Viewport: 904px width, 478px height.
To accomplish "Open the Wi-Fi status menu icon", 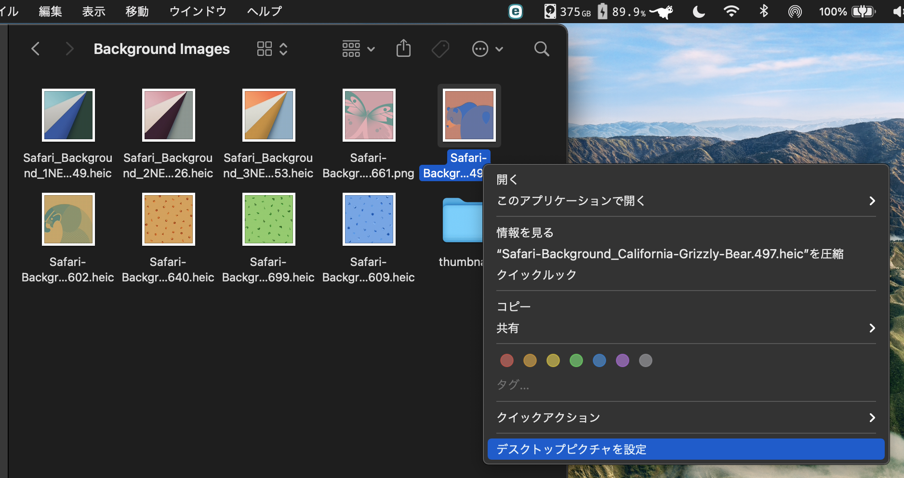I will coord(731,11).
